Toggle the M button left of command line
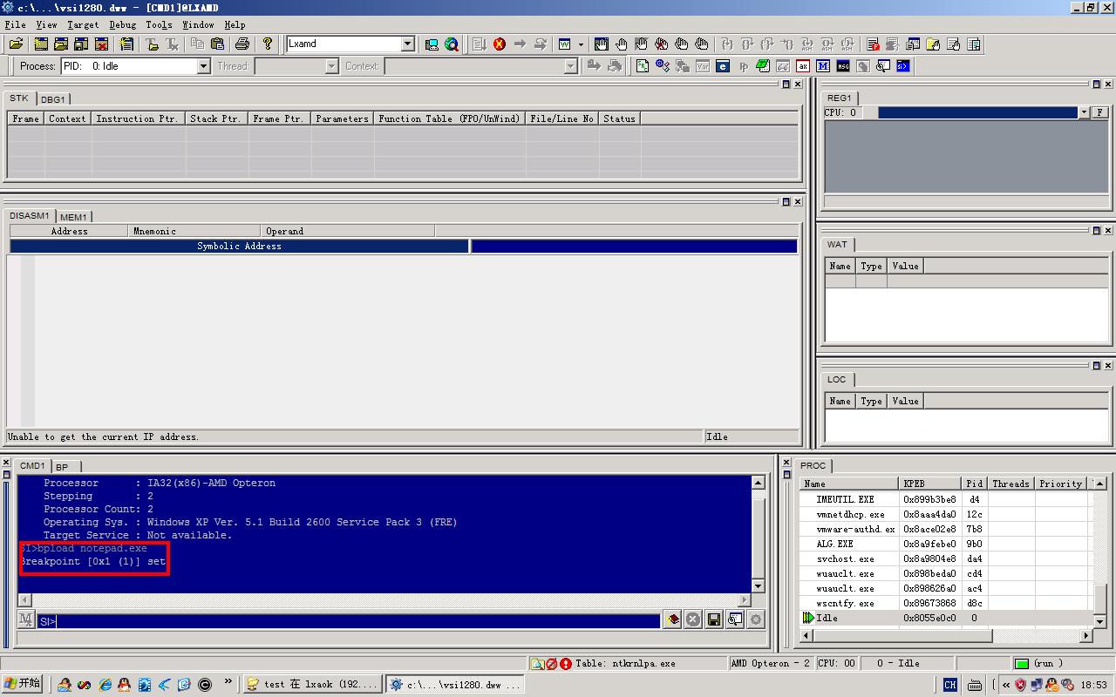 pyautogui.click(x=26, y=620)
